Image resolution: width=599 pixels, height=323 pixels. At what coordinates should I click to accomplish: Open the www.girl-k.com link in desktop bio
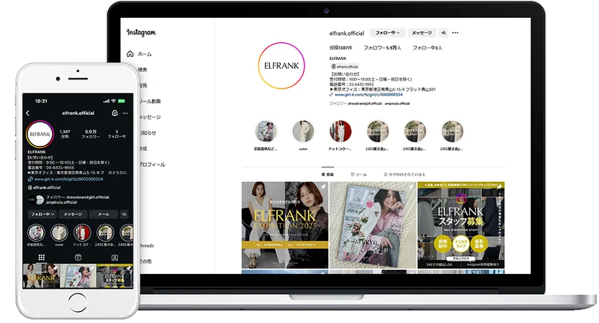coord(367,95)
